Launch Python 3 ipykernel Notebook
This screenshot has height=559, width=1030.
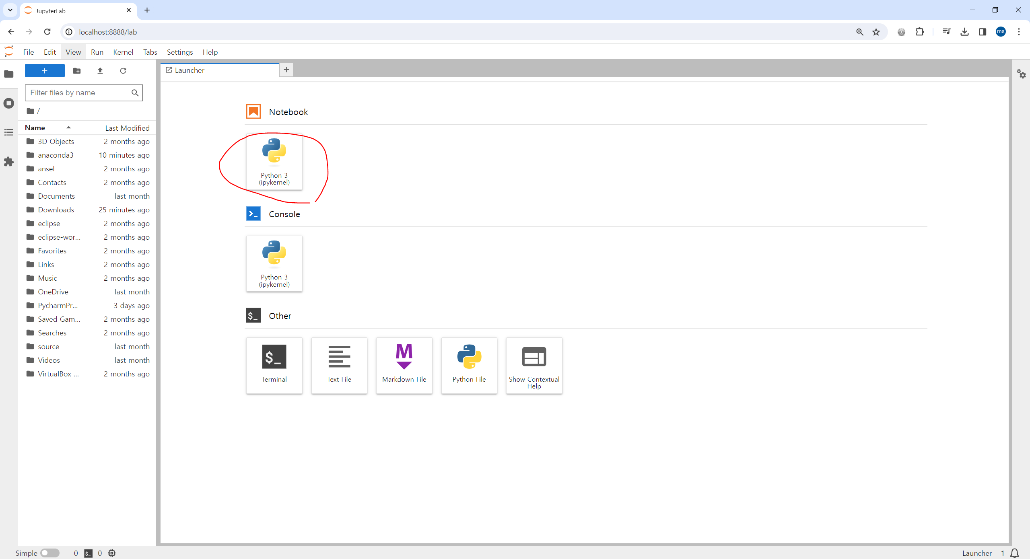(x=274, y=162)
